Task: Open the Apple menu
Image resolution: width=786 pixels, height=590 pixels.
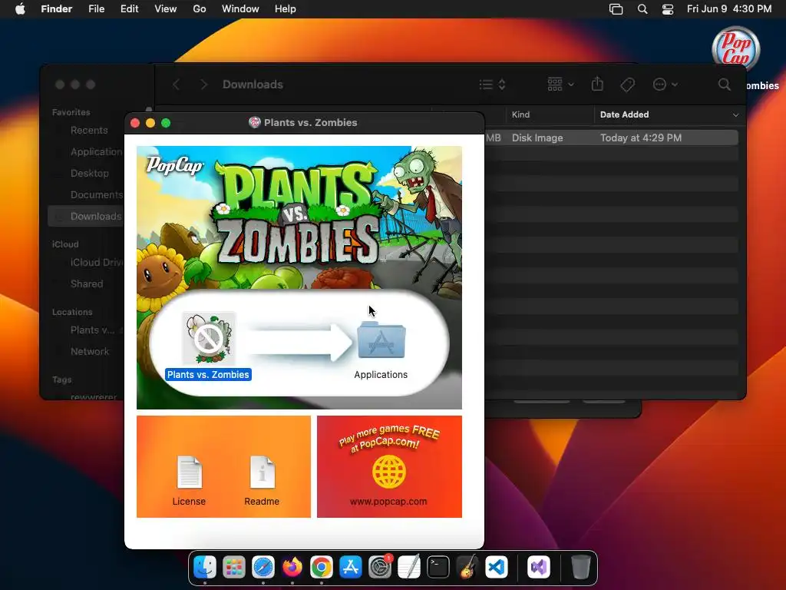Action: click(20, 9)
